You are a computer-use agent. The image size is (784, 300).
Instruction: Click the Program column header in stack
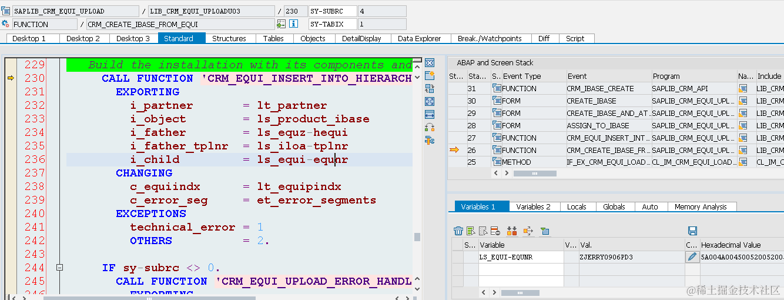point(693,76)
